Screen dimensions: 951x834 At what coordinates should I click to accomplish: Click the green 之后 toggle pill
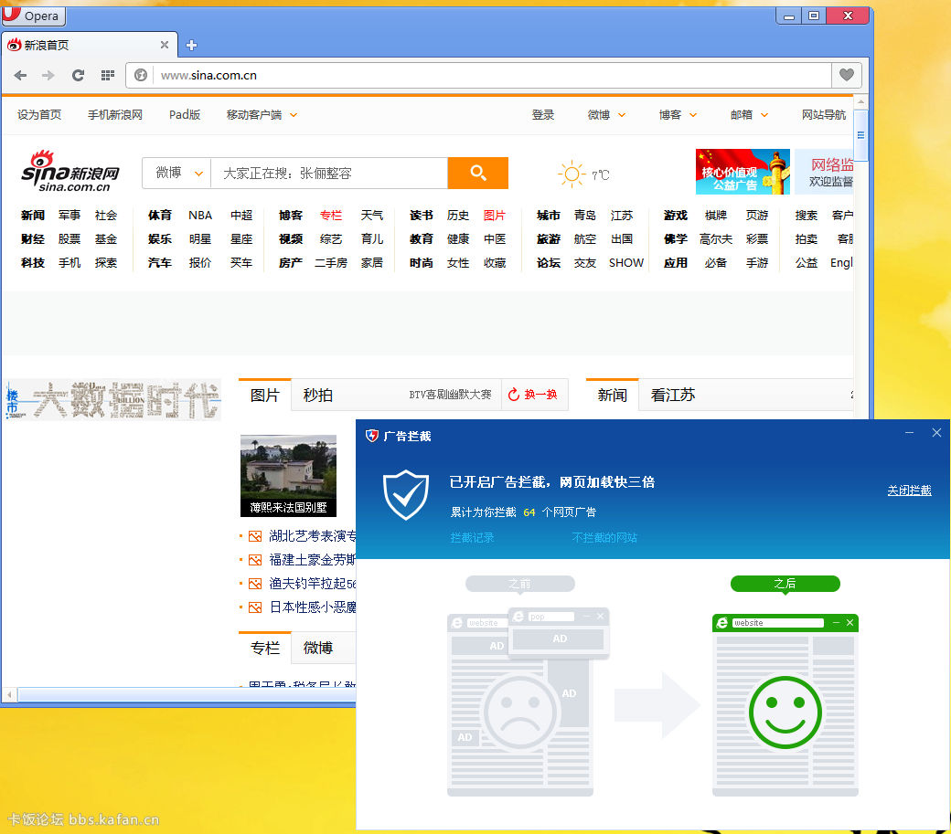pyautogui.click(x=785, y=584)
